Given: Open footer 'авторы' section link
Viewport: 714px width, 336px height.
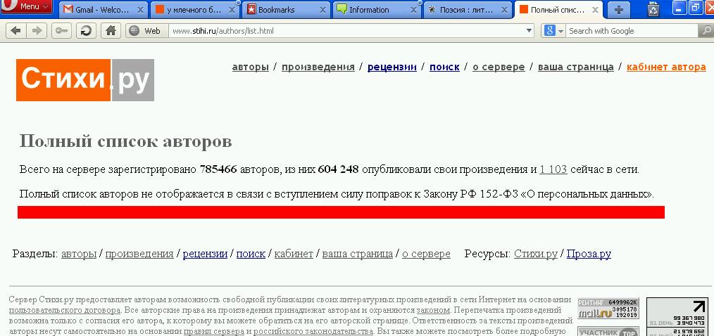Looking at the screenshot, I should (x=79, y=254).
